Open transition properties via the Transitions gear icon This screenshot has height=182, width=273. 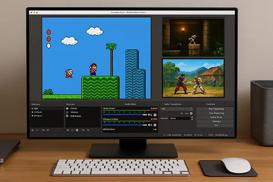click(x=191, y=113)
